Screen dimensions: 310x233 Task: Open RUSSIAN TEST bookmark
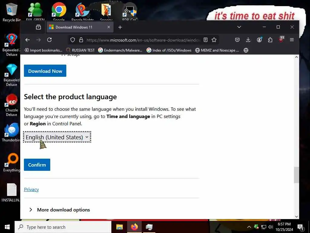(80, 50)
